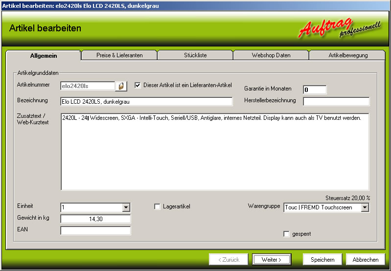Cancel editing via Abbrechen

[x=366, y=260]
